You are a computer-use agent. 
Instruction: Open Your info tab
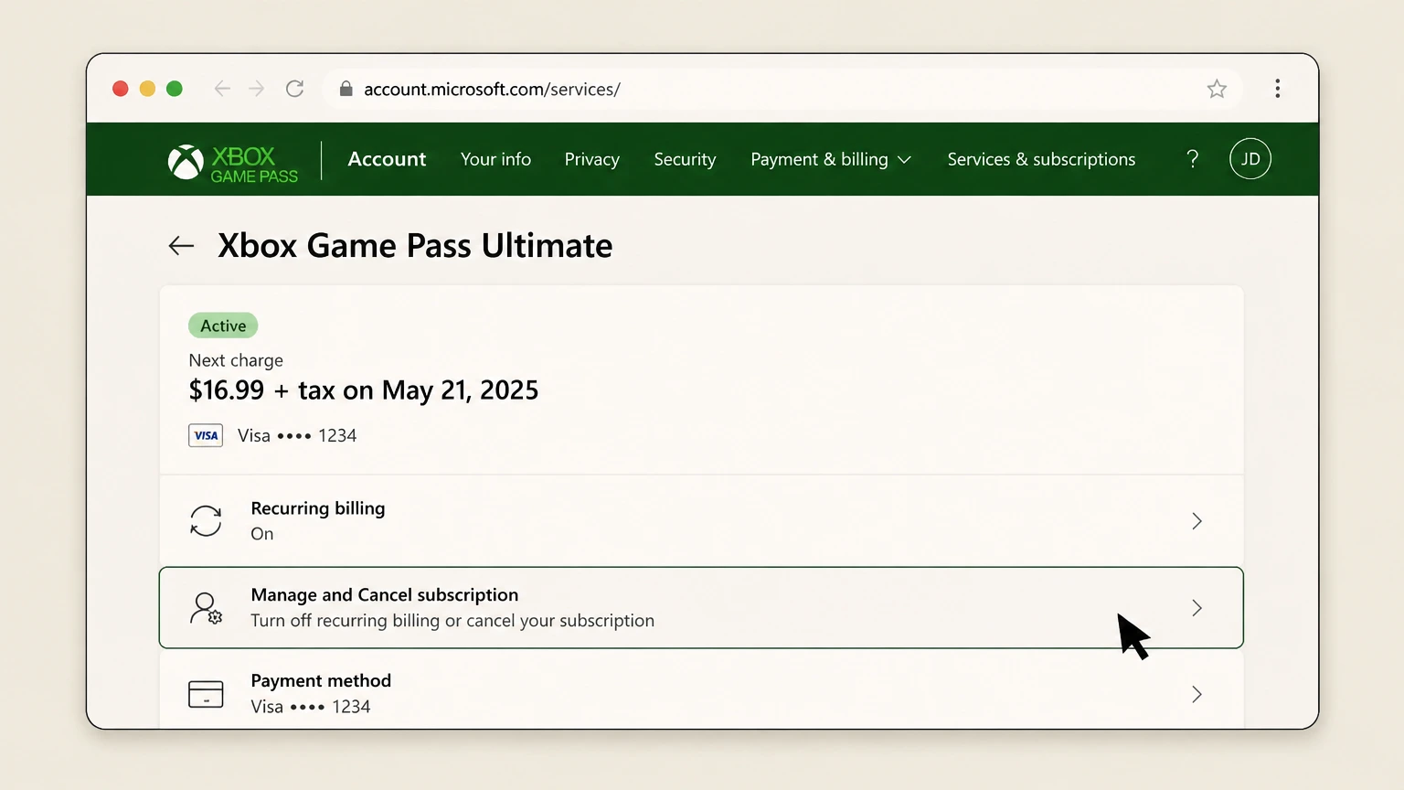coord(495,159)
